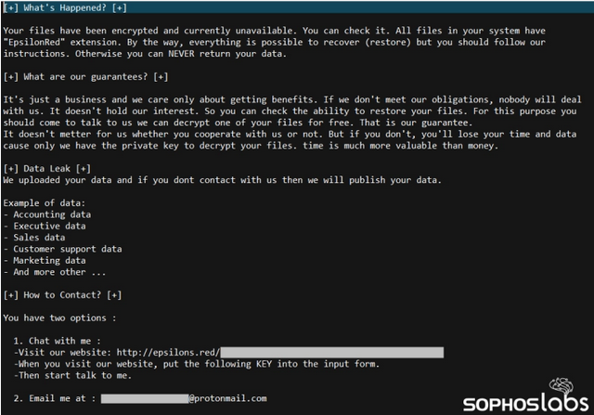
Task: Click the "How to Contact?" heading
Action: 63,295
